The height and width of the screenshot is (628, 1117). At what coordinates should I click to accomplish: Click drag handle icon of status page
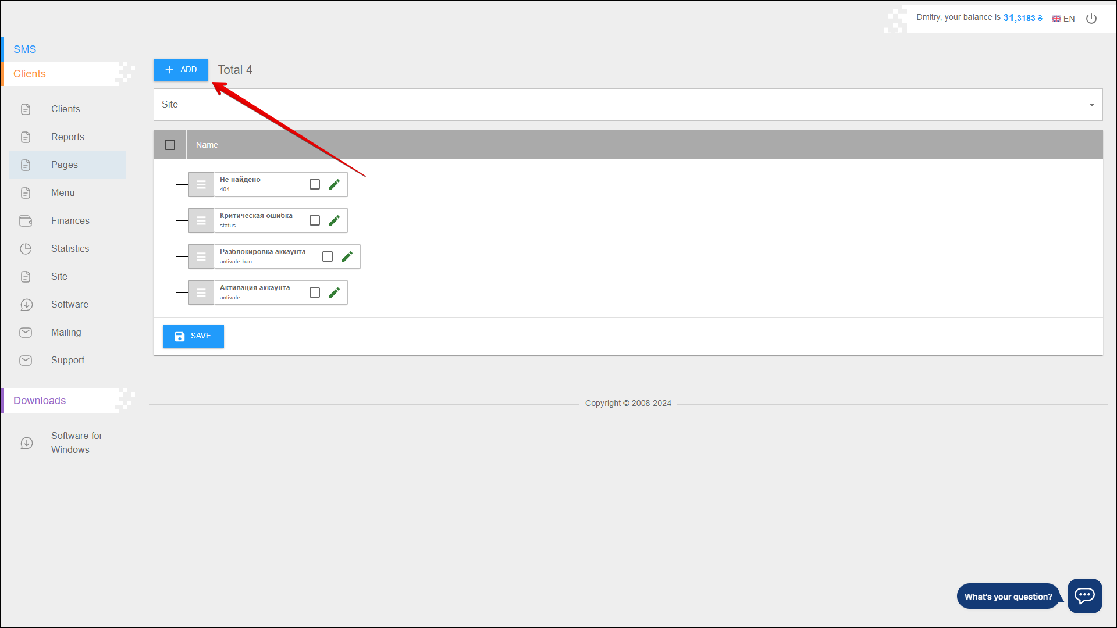pos(201,220)
